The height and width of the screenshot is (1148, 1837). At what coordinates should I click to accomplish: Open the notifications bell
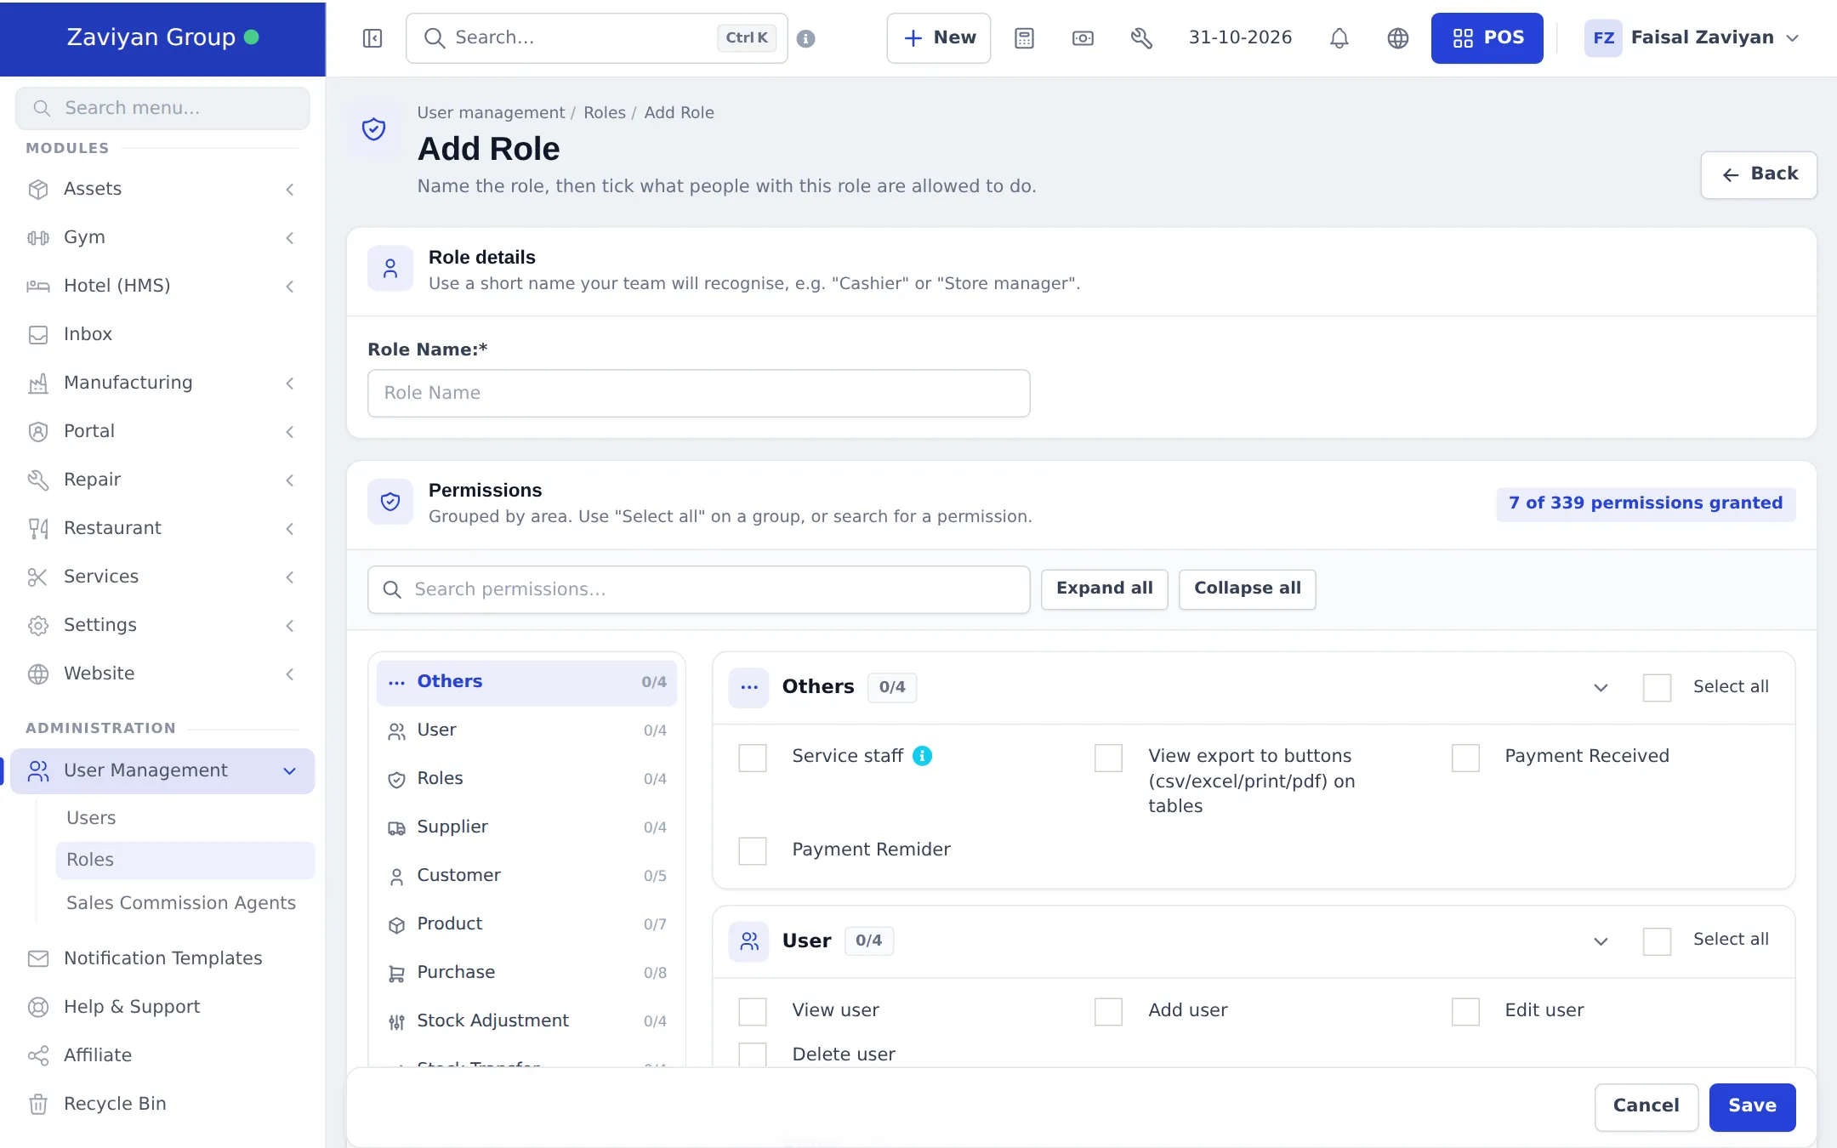click(x=1339, y=38)
